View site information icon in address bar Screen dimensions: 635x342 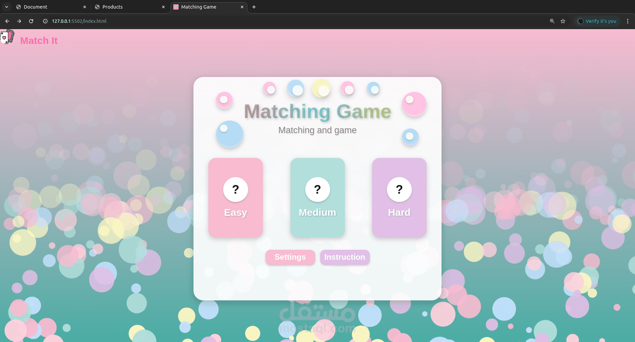pos(45,21)
